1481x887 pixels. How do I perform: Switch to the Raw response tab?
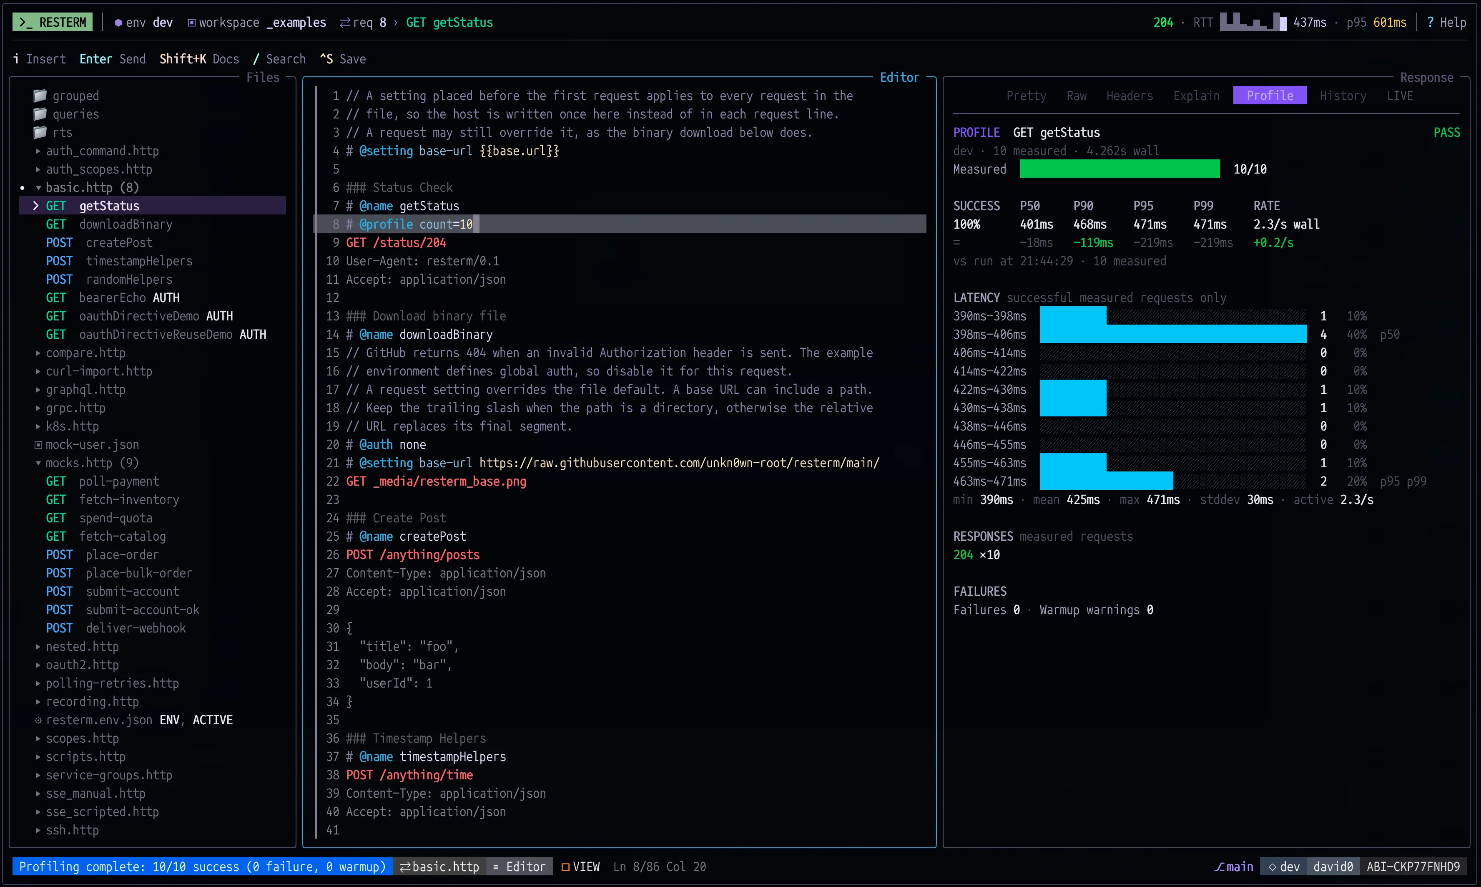1076,96
